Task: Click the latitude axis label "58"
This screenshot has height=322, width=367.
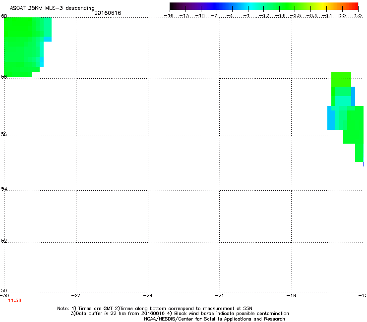Action: coord(4,77)
